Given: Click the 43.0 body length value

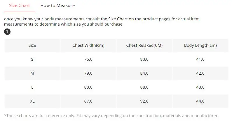Looking at the screenshot, I should 200,87.
